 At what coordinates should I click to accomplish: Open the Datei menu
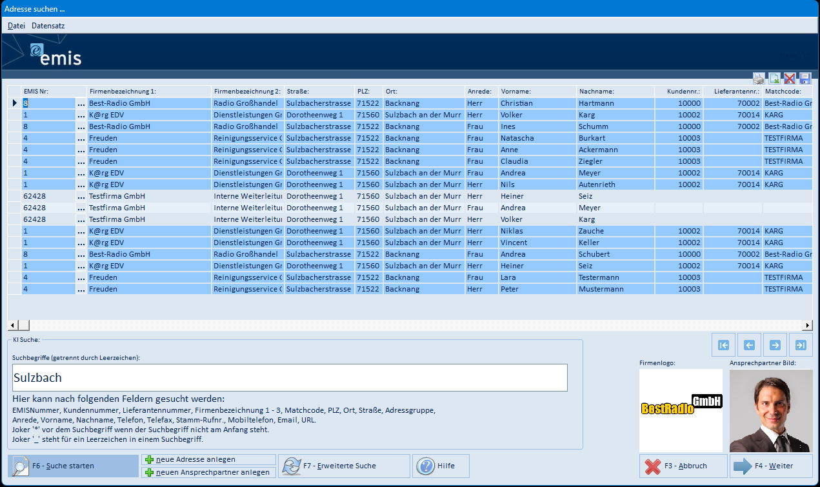point(16,26)
